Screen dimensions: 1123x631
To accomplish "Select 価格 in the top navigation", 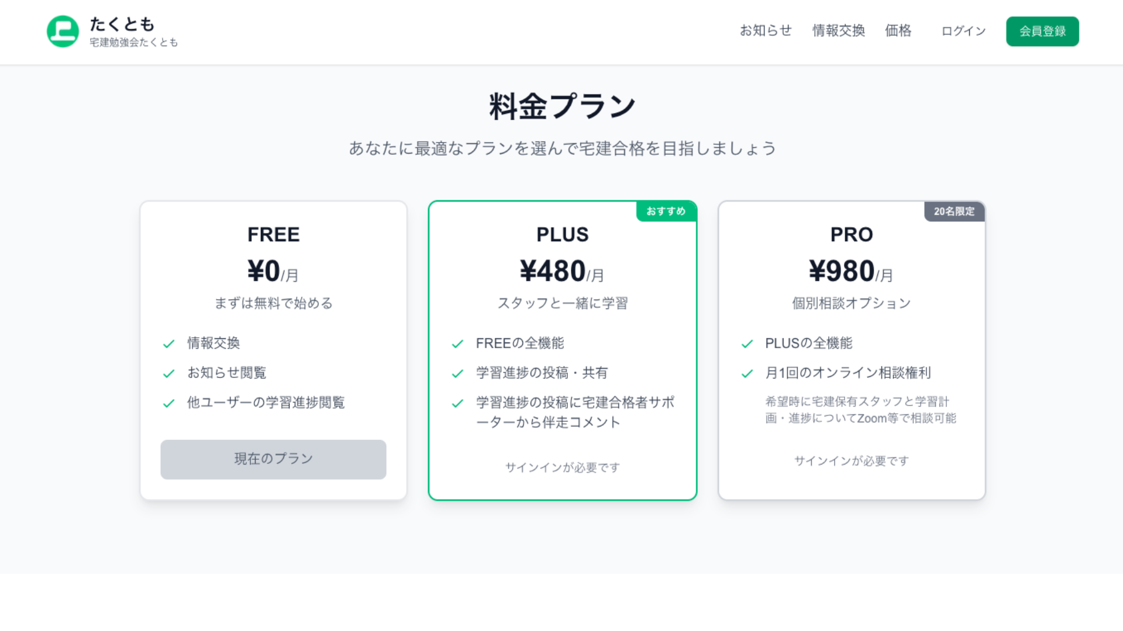I will [x=898, y=31].
